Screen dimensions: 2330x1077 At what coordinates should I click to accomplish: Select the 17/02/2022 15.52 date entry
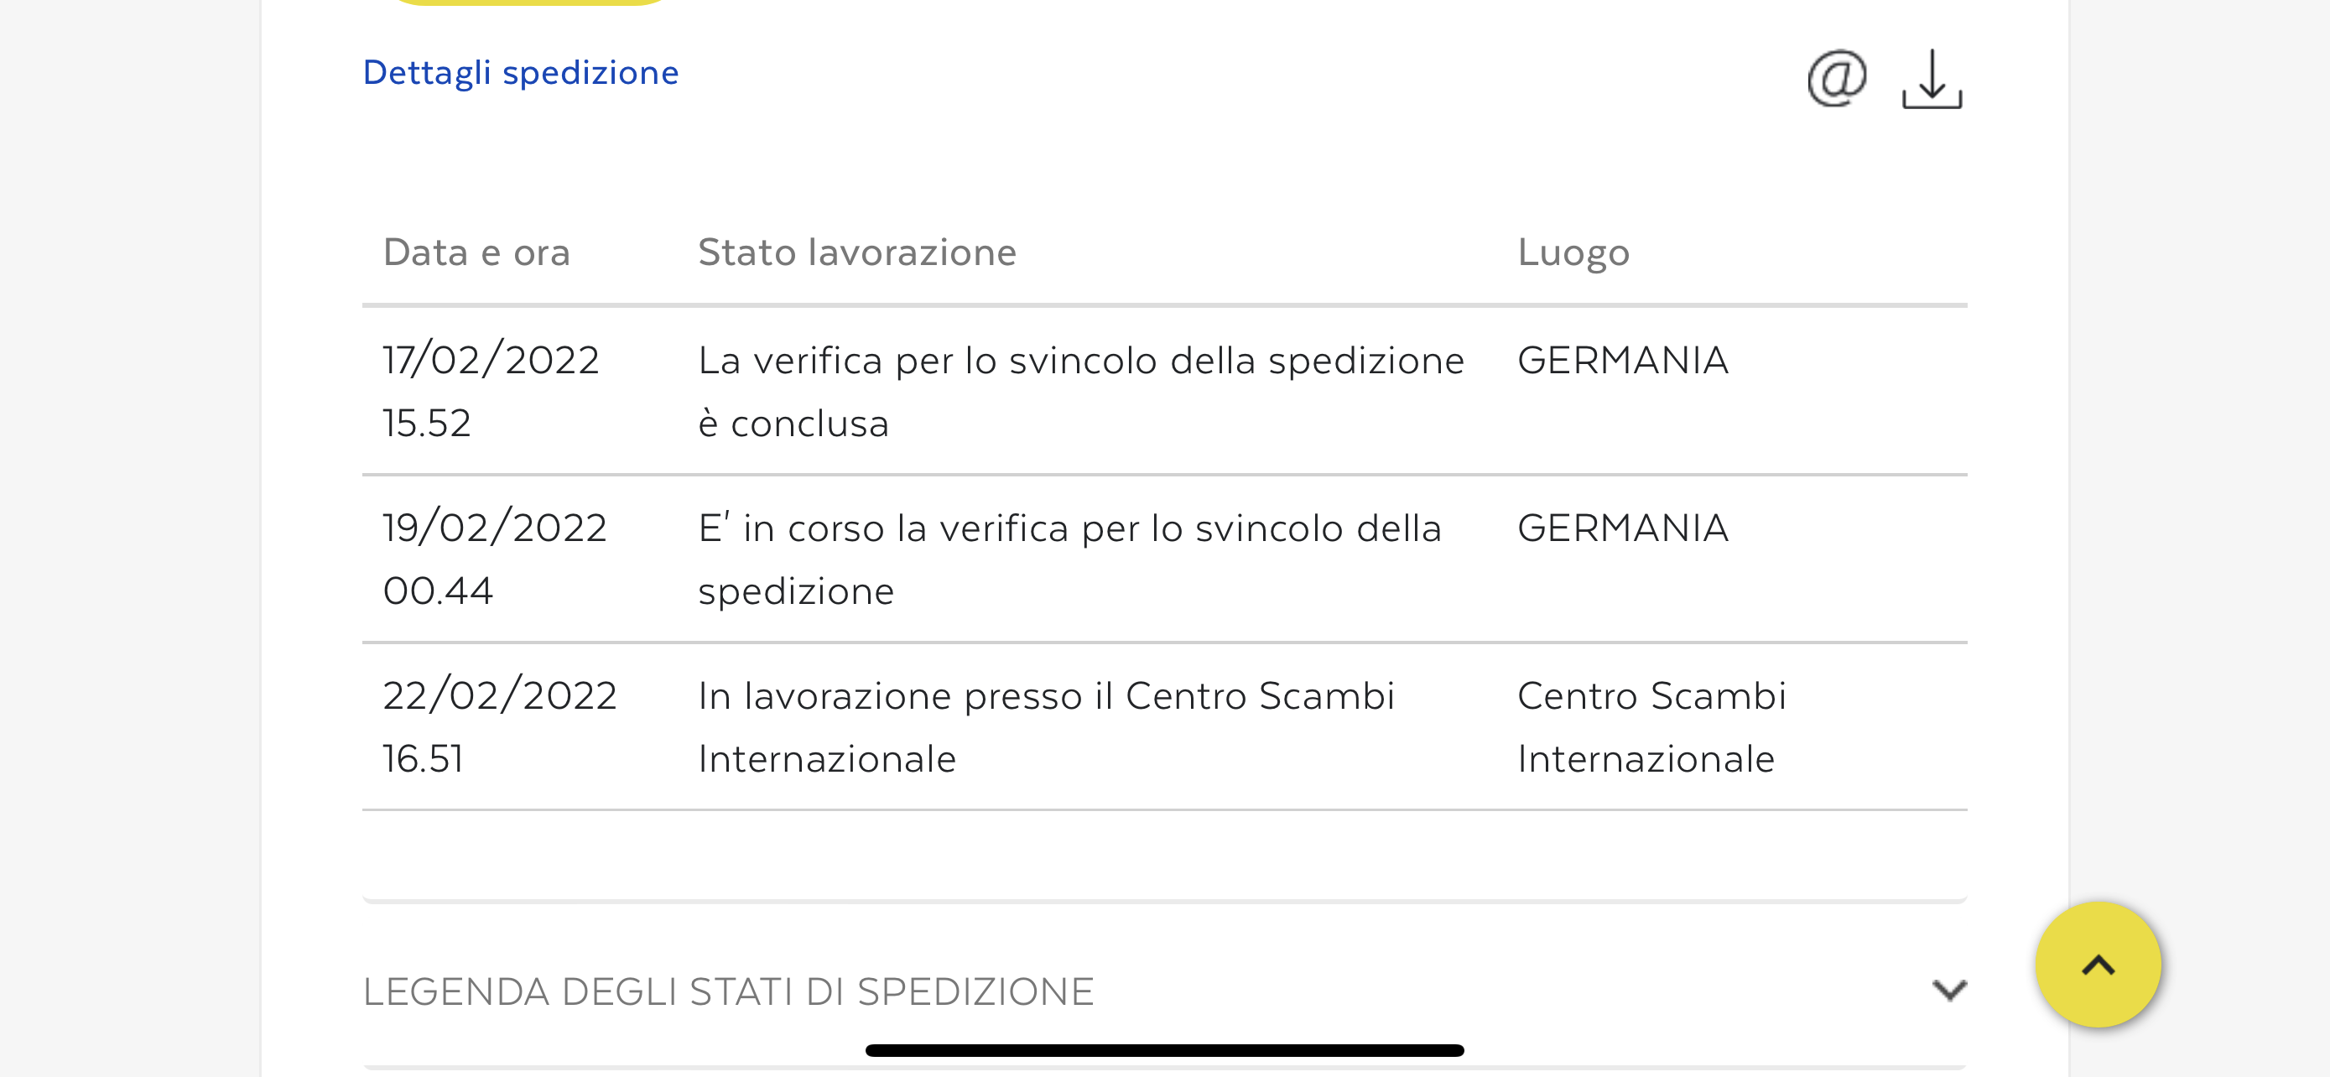[x=491, y=391]
